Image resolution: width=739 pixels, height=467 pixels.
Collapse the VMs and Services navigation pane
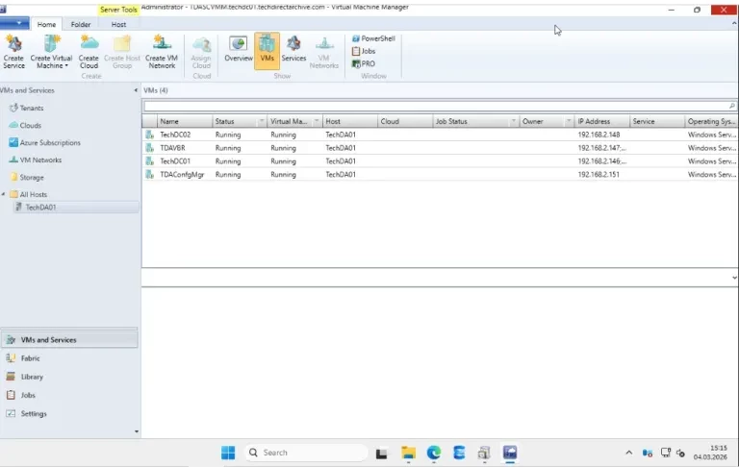pos(136,90)
